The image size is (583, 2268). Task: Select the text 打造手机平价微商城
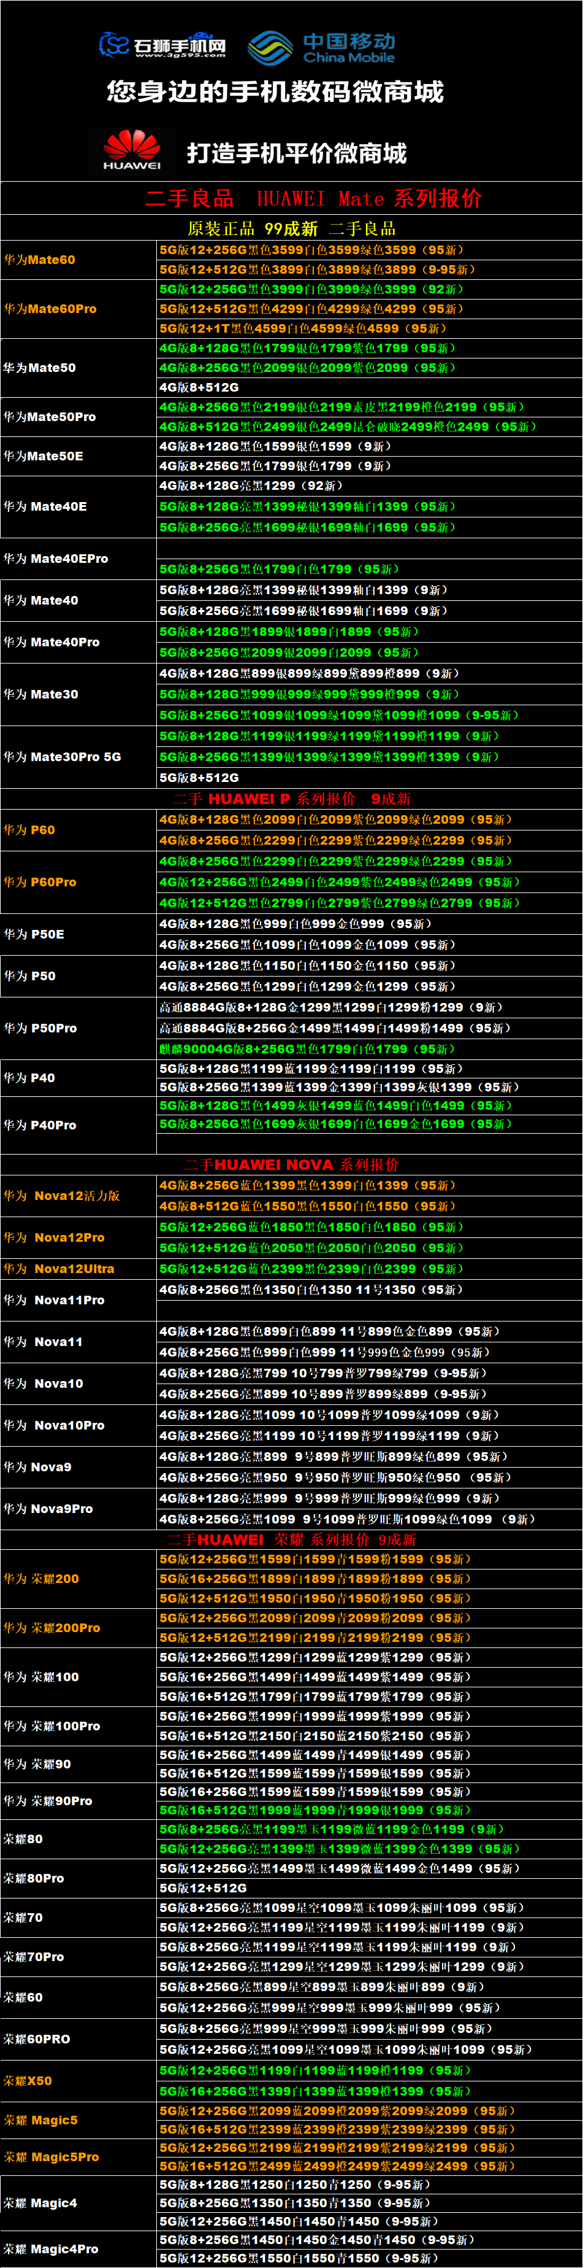coord(296,153)
